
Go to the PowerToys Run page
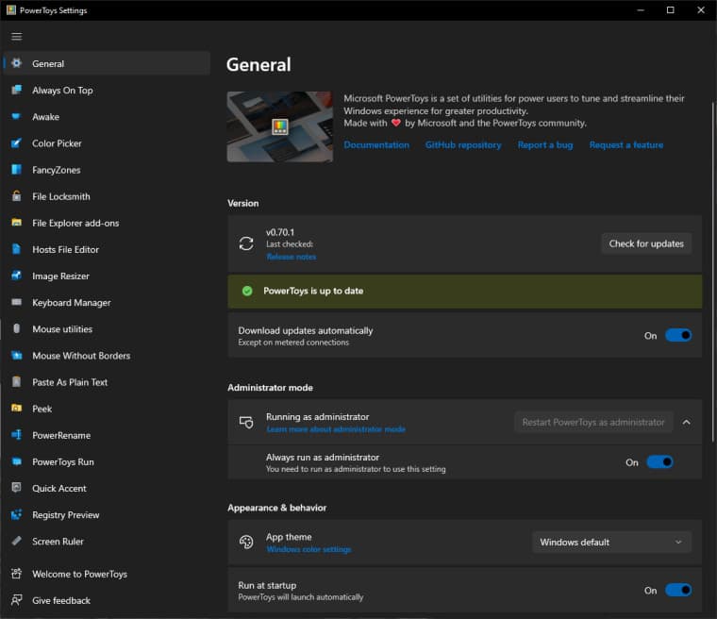(62, 462)
